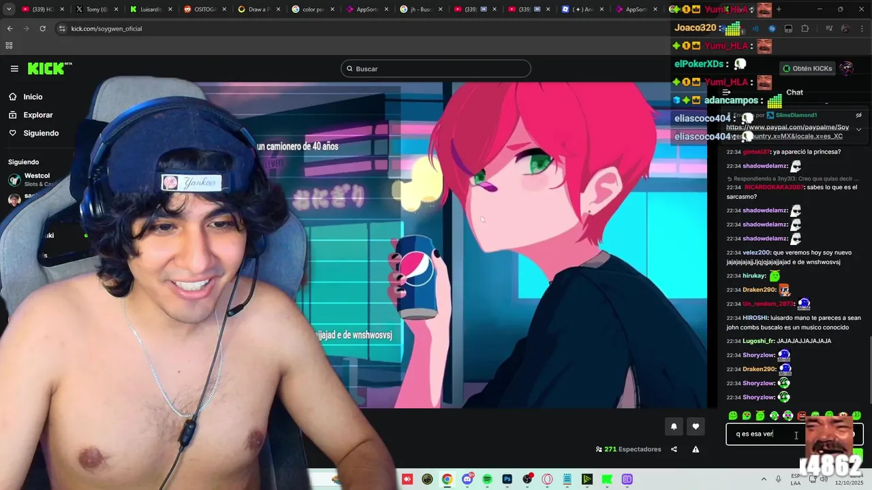Image resolution: width=872 pixels, height=490 pixels.
Task: Open the Kick hamburger menu
Action: (x=14, y=69)
